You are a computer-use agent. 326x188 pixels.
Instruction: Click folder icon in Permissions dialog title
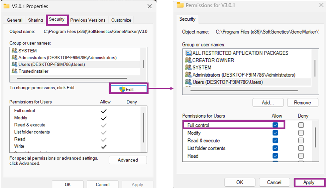point(180,5)
